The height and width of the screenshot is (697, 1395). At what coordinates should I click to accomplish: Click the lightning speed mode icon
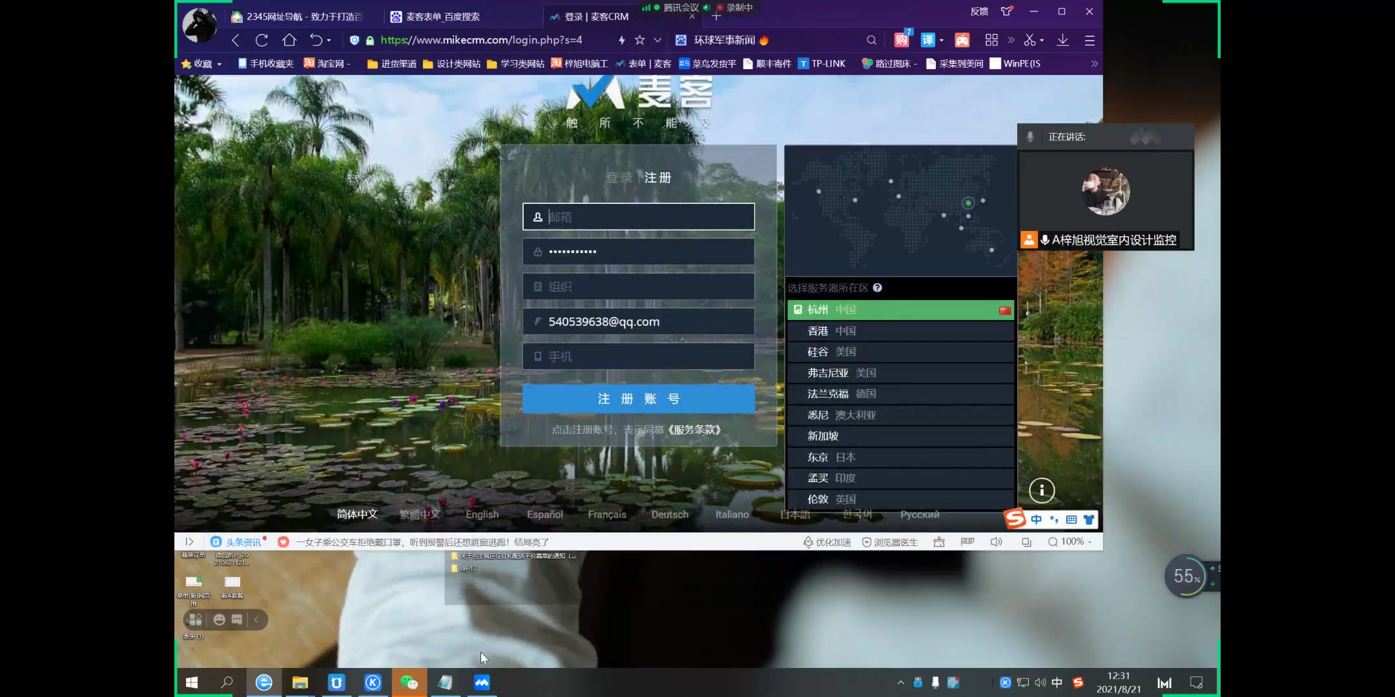pos(621,40)
